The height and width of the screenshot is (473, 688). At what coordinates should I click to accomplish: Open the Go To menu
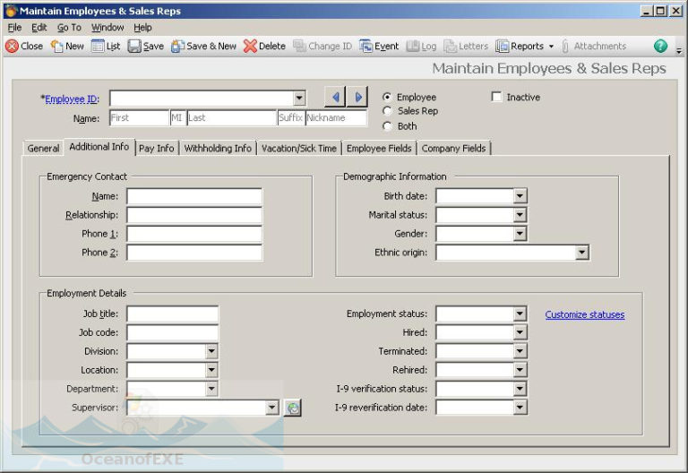pyautogui.click(x=69, y=28)
